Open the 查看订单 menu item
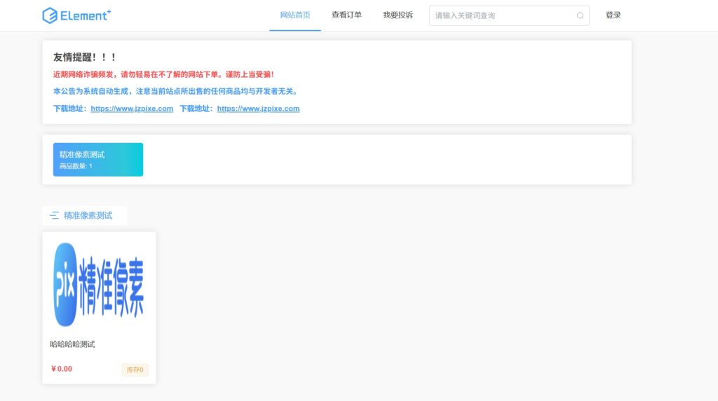Screen dimensions: 718x401 (346, 15)
